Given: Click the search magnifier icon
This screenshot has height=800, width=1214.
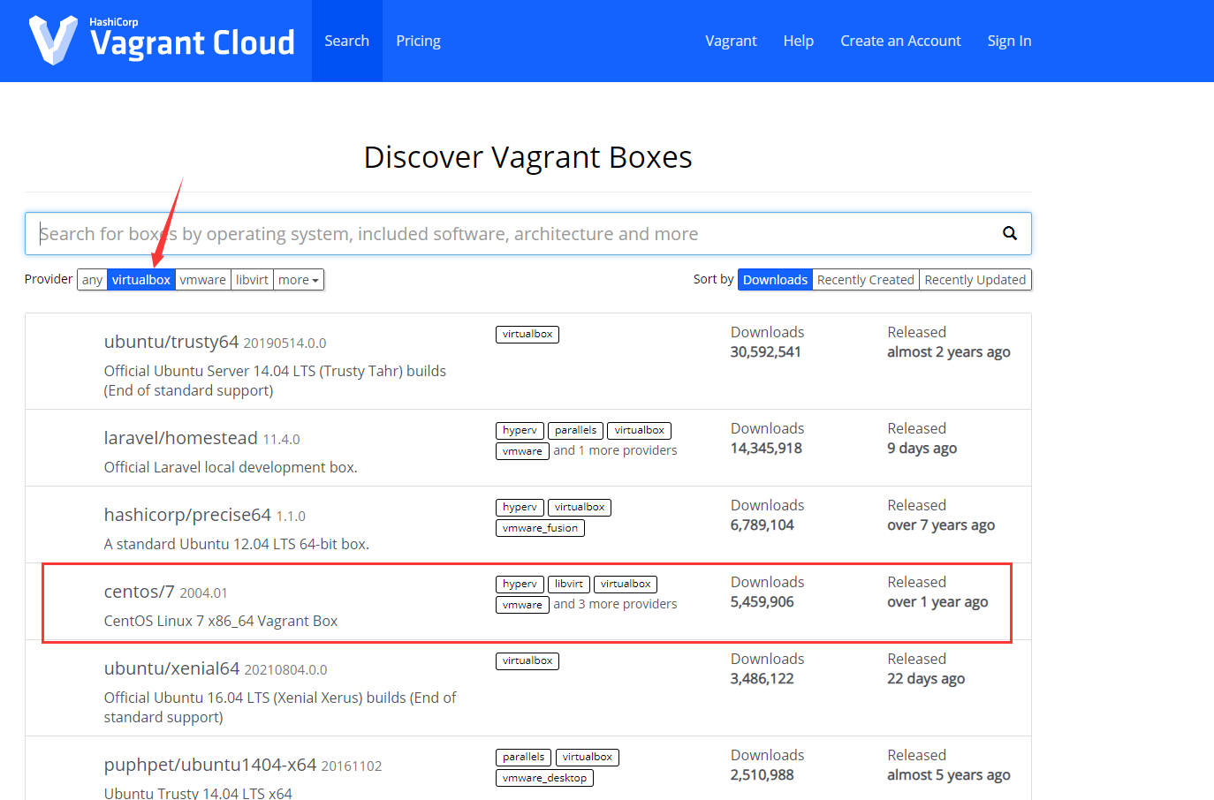Looking at the screenshot, I should pos(1009,233).
